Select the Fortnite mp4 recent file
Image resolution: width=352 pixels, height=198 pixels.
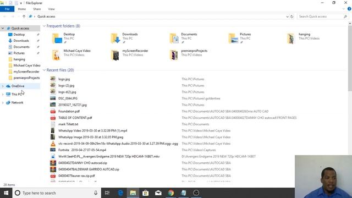pos(82,150)
